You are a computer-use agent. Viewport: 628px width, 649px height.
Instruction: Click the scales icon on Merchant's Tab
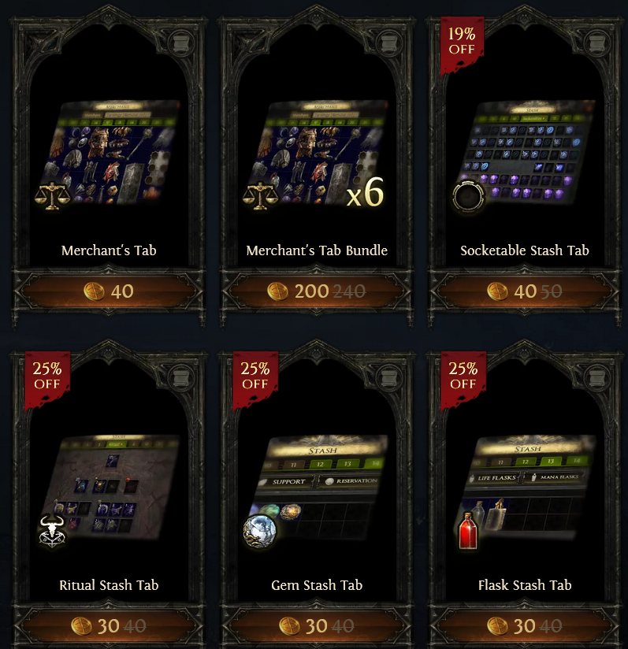[x=52, y=195]
